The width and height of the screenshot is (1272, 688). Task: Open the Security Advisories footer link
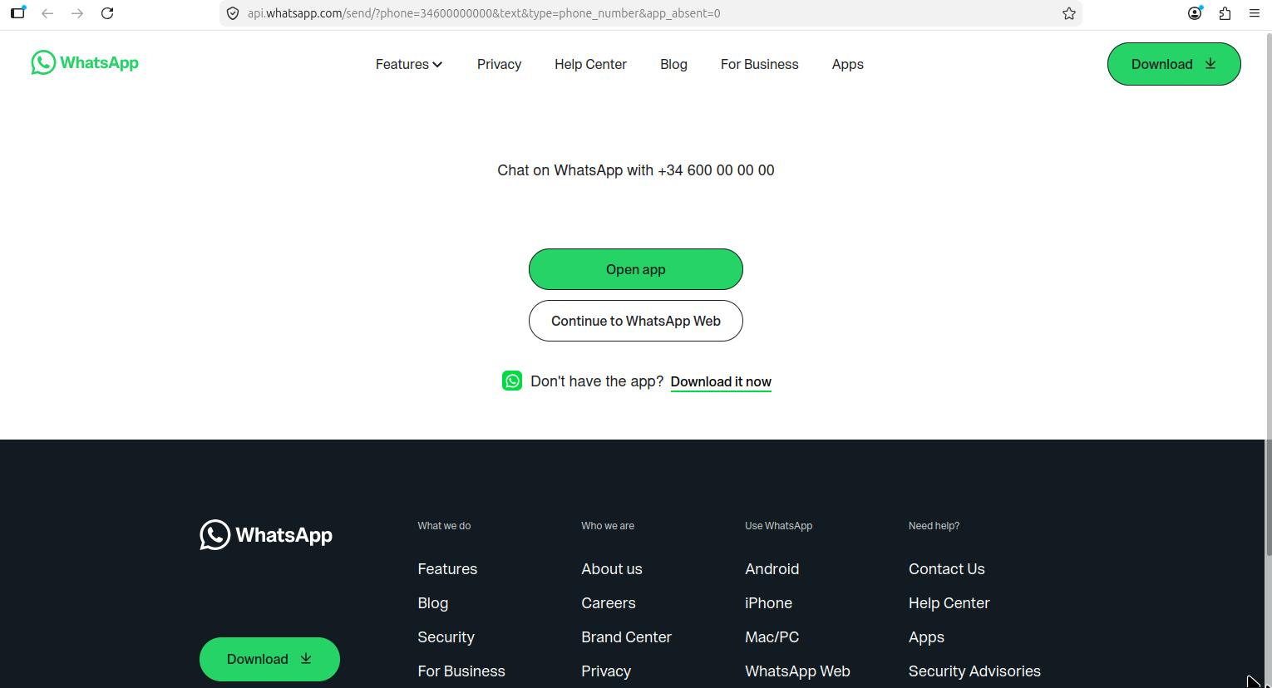pos(974,671)
